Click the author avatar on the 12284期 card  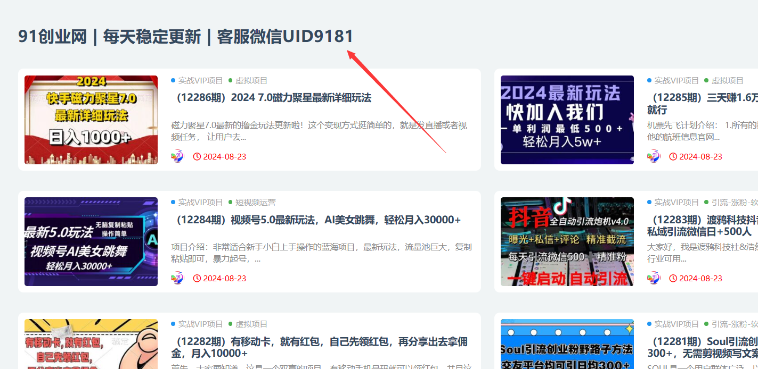(177, 278)
